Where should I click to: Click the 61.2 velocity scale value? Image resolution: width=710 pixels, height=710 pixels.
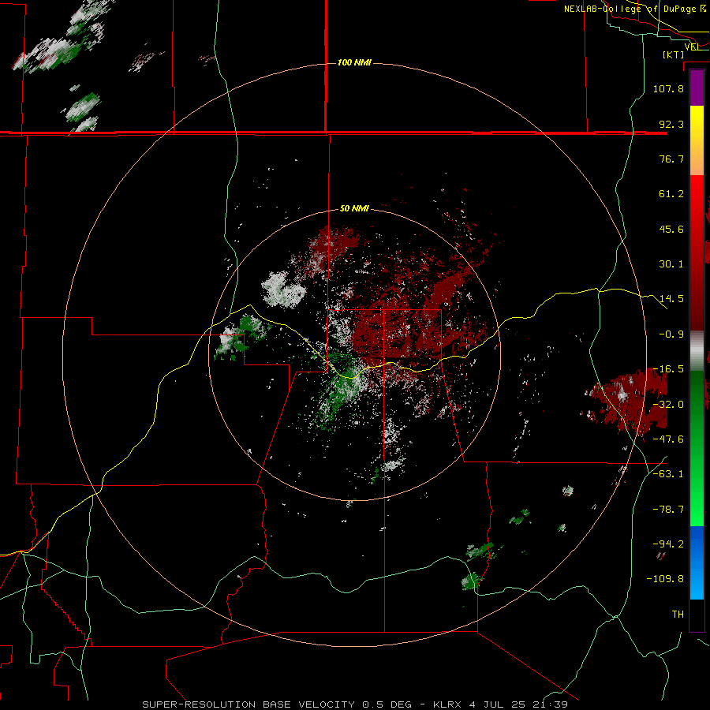coord(671,194)
